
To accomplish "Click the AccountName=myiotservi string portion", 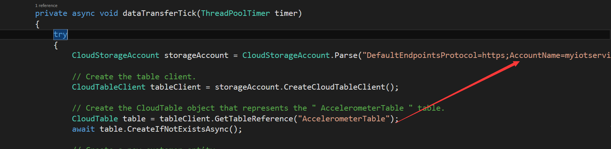I will 560,55.
